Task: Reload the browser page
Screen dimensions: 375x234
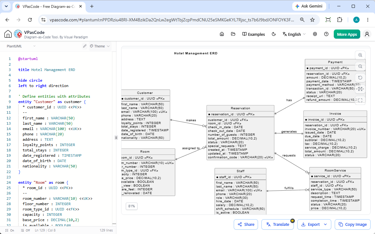Action: click(30, 20)
